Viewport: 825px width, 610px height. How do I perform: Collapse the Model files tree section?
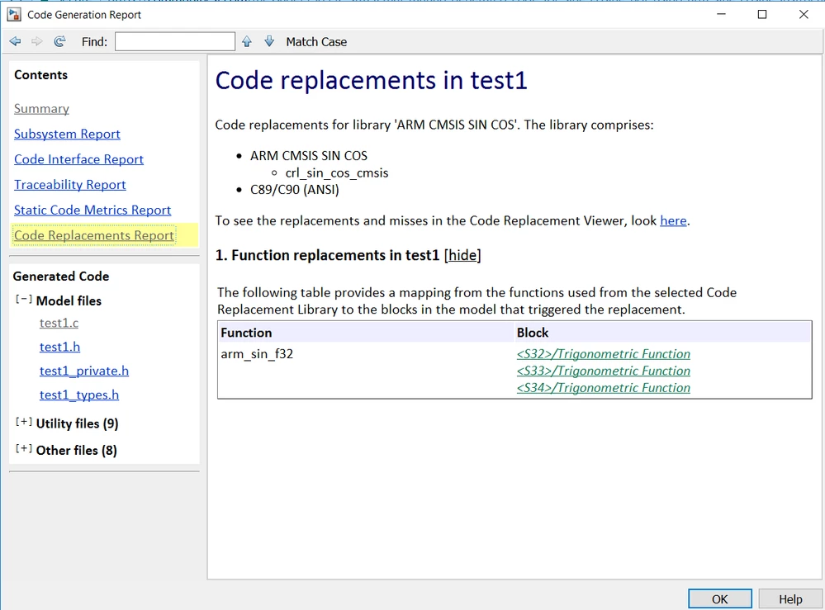[x=23, y=299]
